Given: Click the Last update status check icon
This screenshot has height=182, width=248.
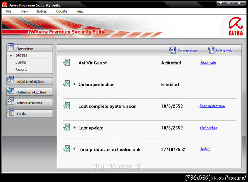Looking at the screenshot, I should [67, 127].
